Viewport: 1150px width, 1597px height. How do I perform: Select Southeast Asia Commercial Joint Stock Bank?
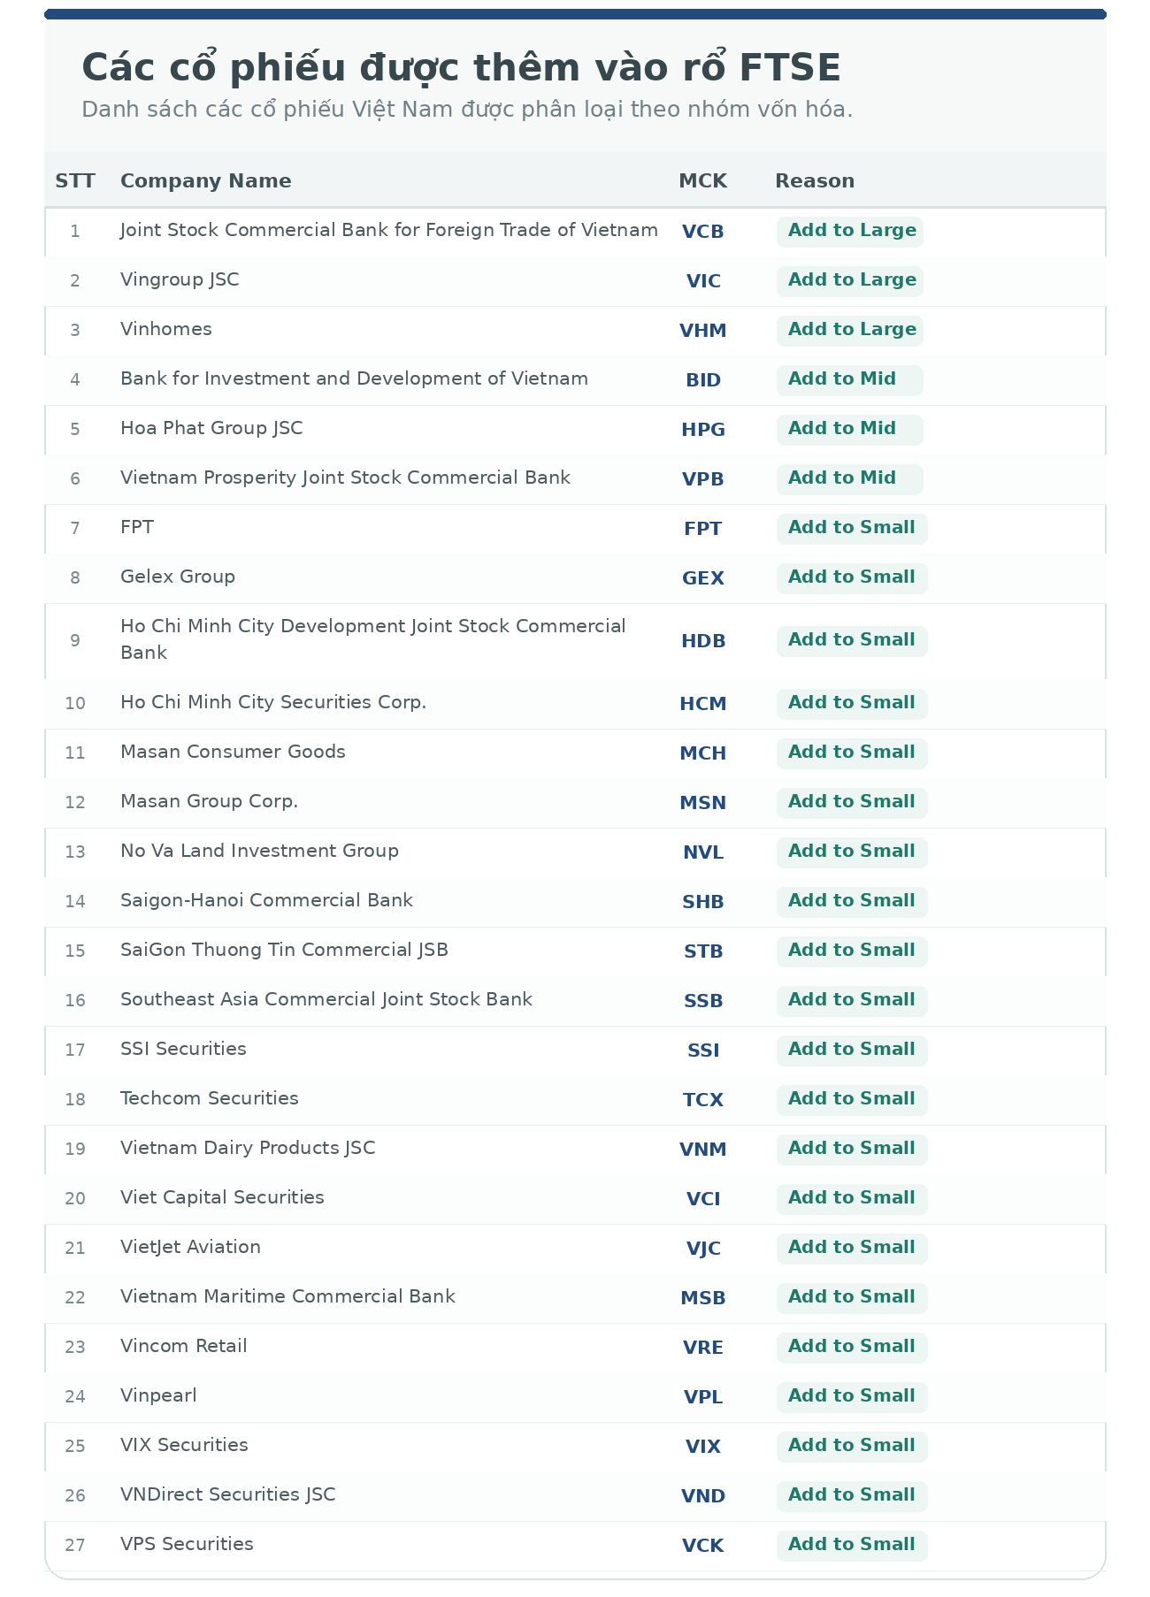[326, 999]
